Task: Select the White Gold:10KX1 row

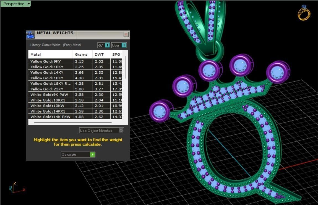Action: pyautogui.click(x=75, y=100)
